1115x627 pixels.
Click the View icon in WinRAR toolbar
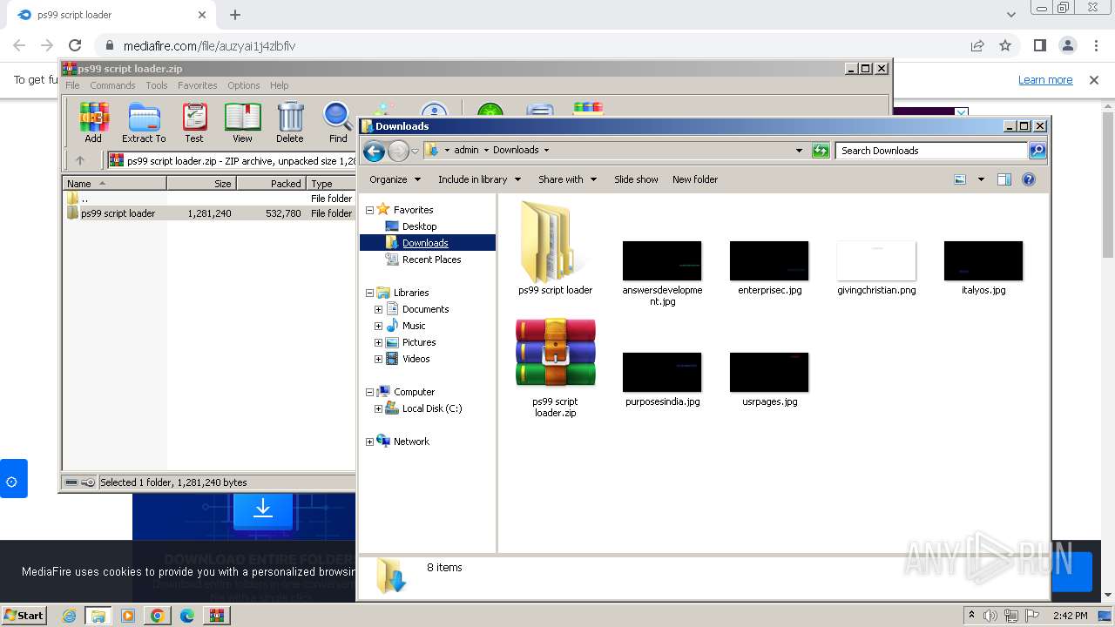[242, 122]
